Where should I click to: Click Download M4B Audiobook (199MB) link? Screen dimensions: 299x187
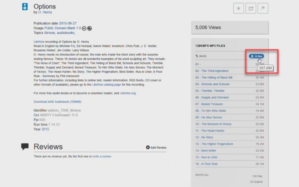pyautogui.click(x=57, y=101)
